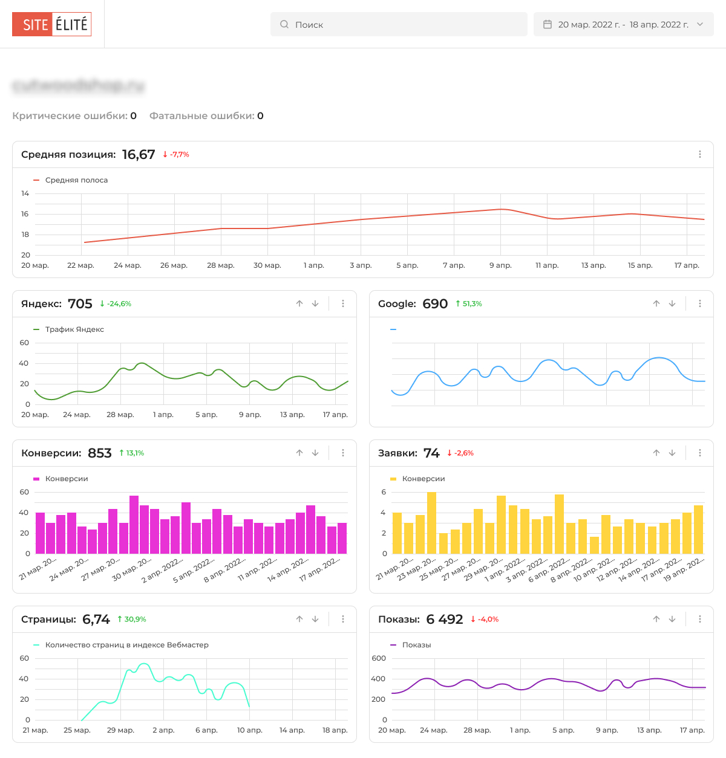Move Показы card up with arrow

click(656, 619)
